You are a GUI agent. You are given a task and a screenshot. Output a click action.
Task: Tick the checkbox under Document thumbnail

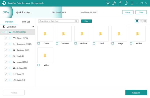tap(57, 43)
